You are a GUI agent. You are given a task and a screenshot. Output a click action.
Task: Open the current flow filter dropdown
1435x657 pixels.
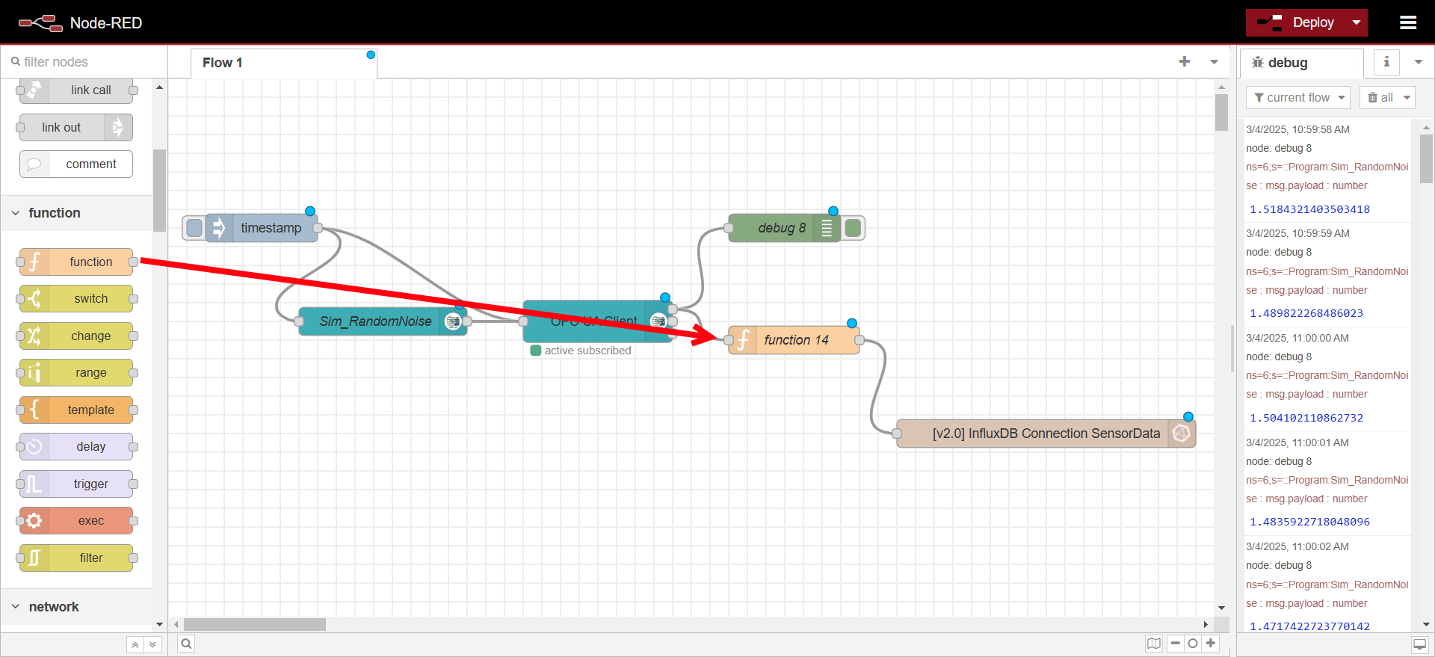click(x=1298, y=98)
